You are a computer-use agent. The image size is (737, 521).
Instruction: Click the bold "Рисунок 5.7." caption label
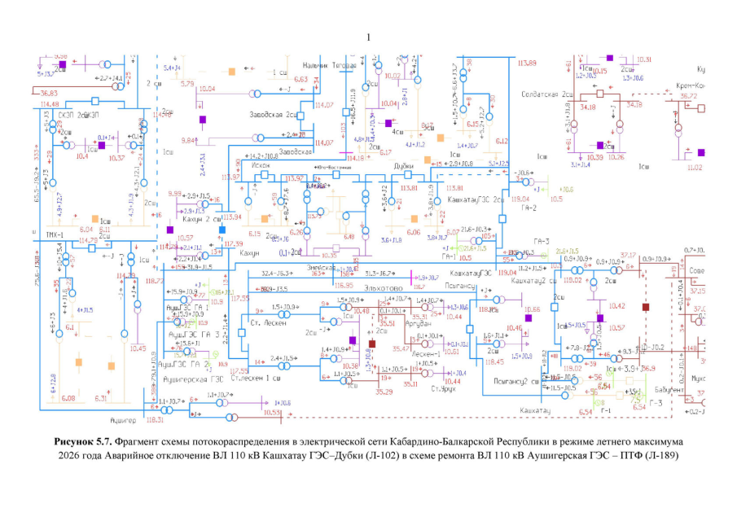[83, 441]
